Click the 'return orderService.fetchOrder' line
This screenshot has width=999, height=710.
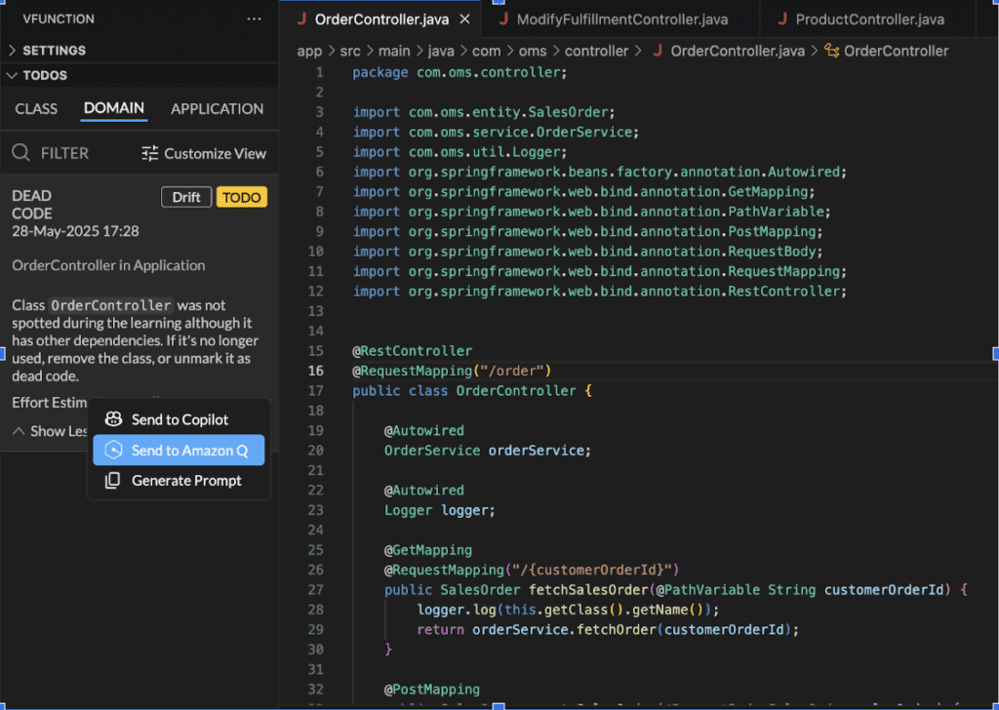tap(608, 630)
